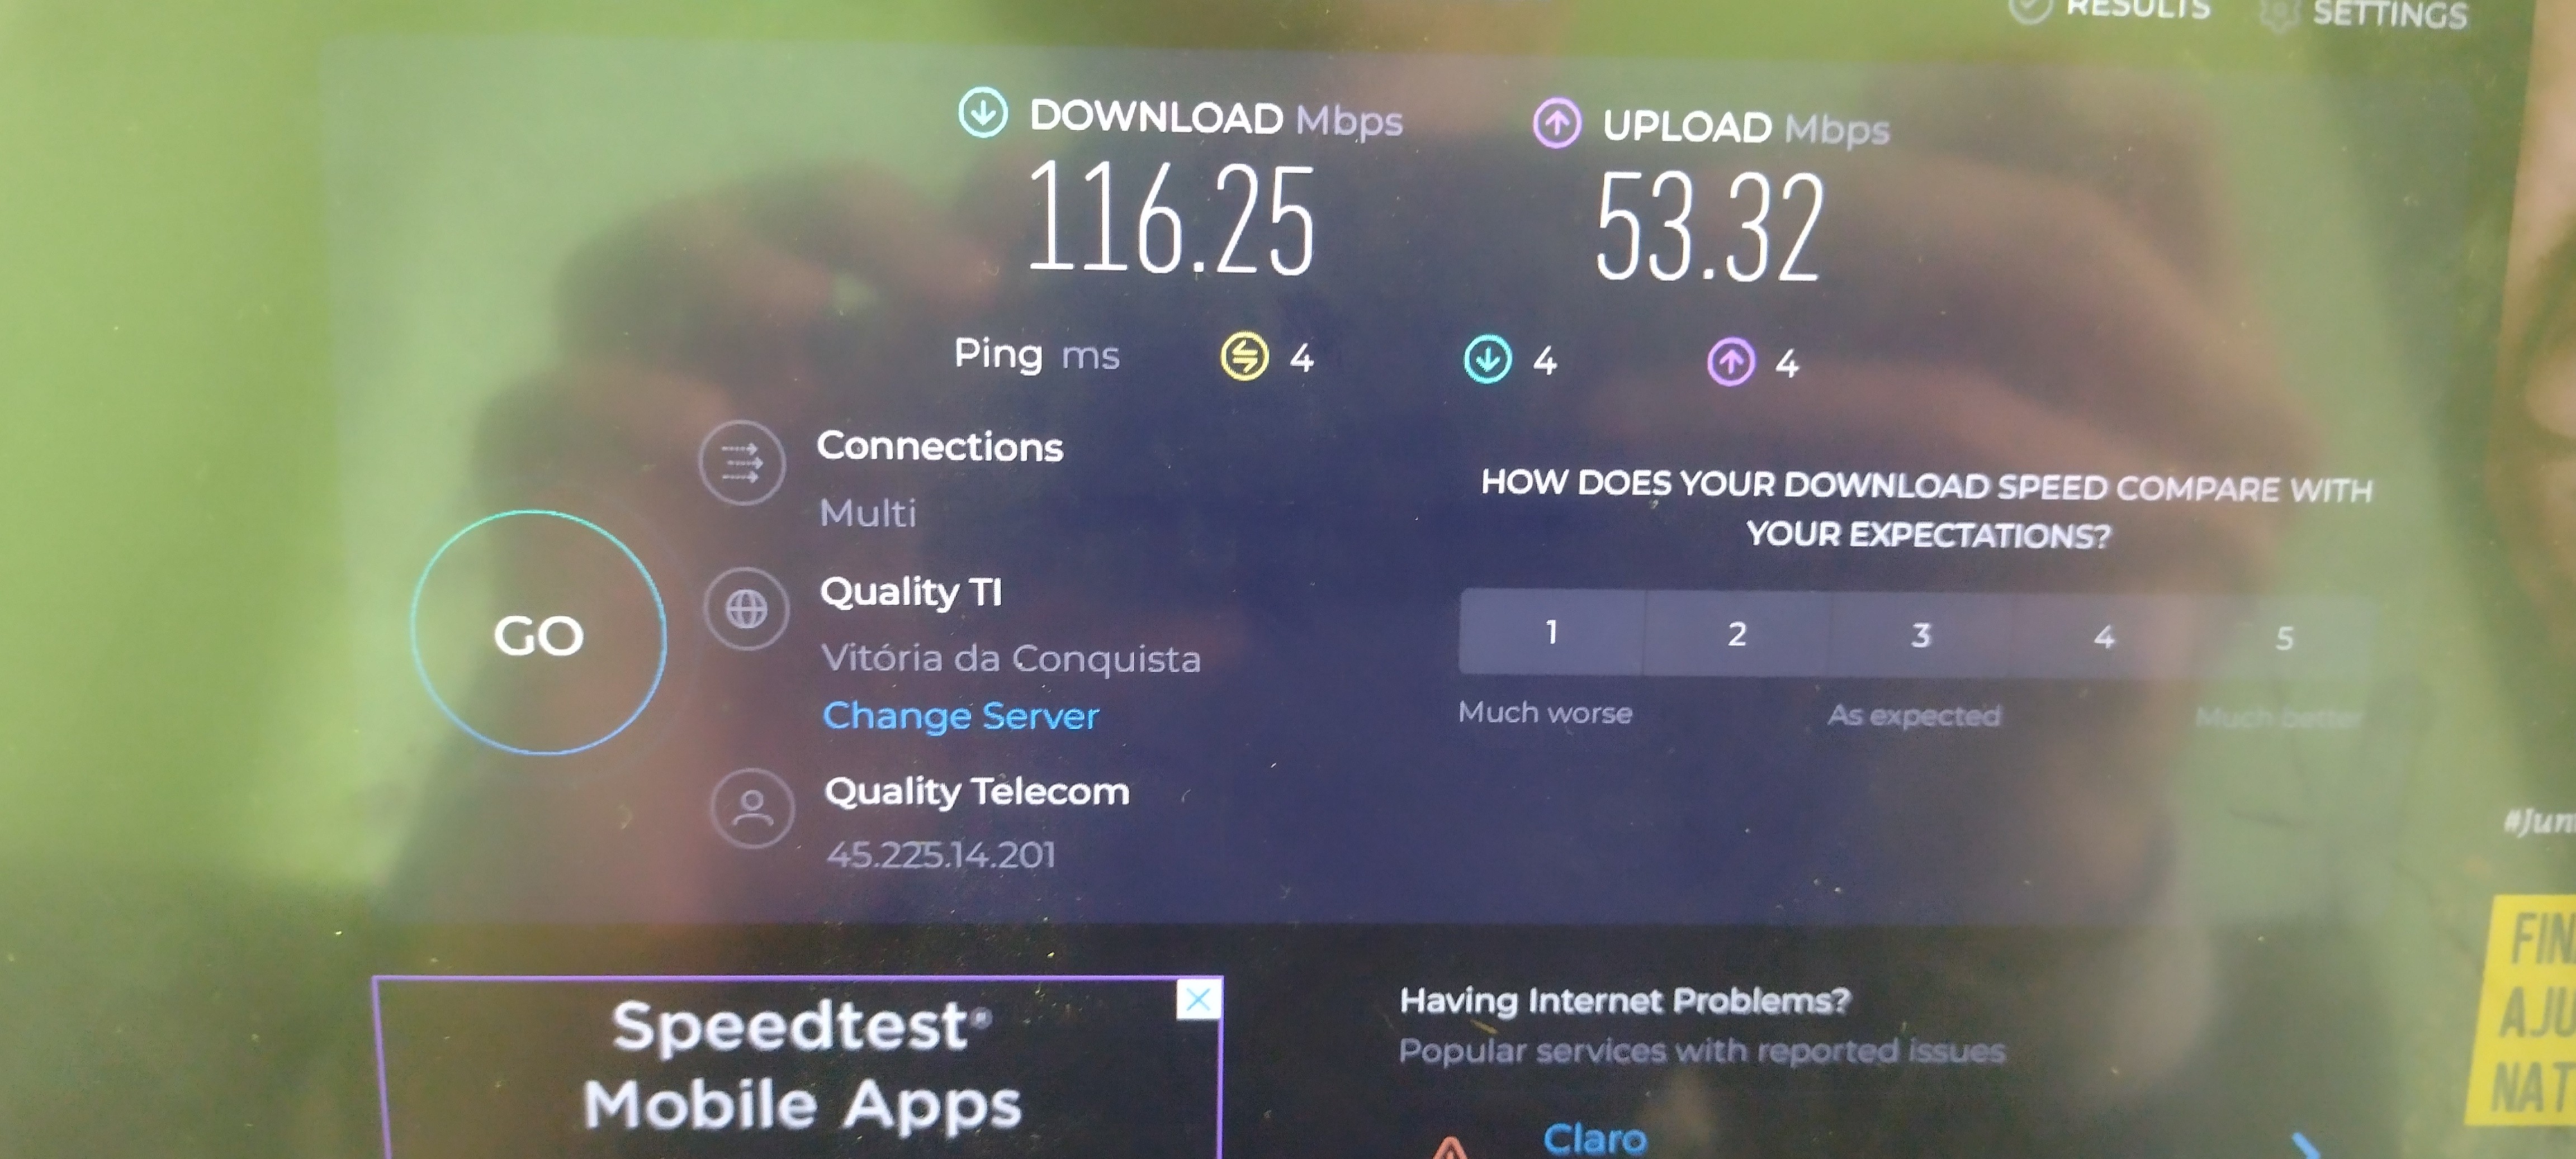2576x1159 pixels.
Task: Click the yellow idle ping icon
Action: (1244, 355)
